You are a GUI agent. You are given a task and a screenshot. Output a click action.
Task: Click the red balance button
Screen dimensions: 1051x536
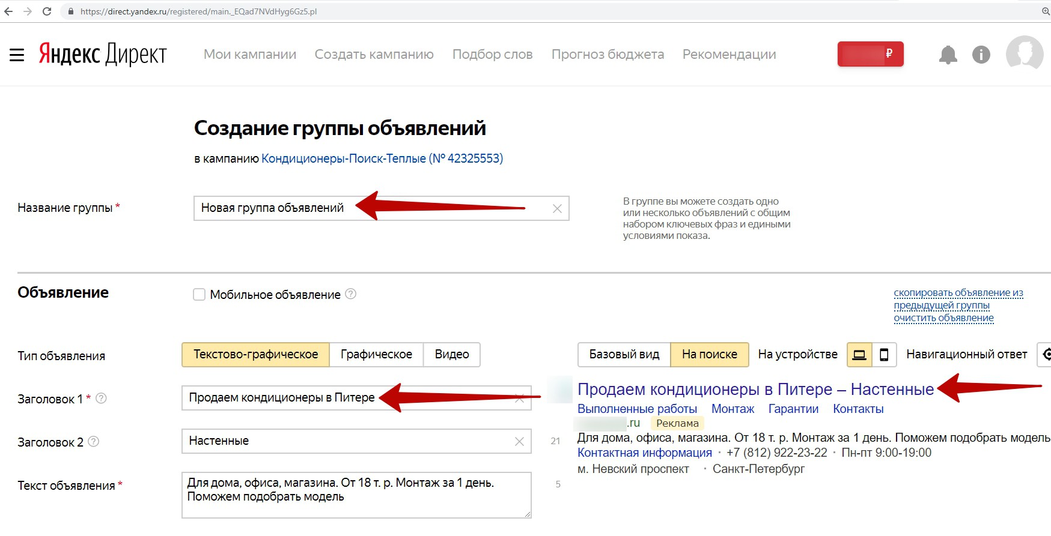pos(870,54)
